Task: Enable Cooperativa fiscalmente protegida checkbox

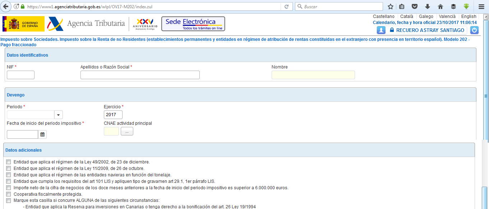Action: click(x=9, y=194)
